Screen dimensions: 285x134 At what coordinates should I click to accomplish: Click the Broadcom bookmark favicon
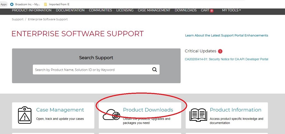[12, 4]
